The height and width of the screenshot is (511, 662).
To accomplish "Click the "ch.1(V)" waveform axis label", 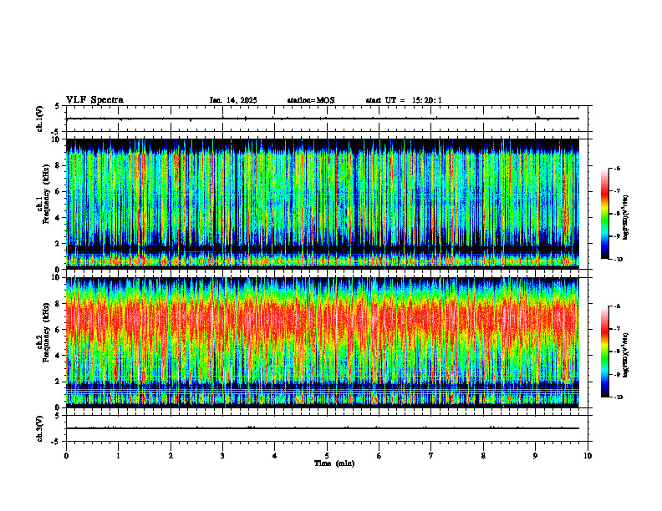I will 39,119.
